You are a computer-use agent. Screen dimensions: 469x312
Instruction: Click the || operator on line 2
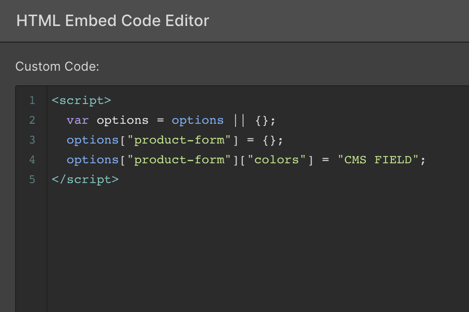[239, 120]
